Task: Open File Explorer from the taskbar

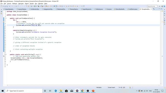Action: (x=61, y=91)
